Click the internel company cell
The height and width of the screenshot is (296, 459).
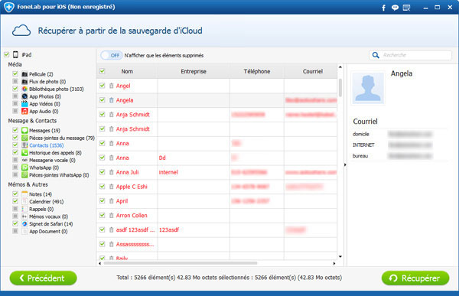coord(194,172)
